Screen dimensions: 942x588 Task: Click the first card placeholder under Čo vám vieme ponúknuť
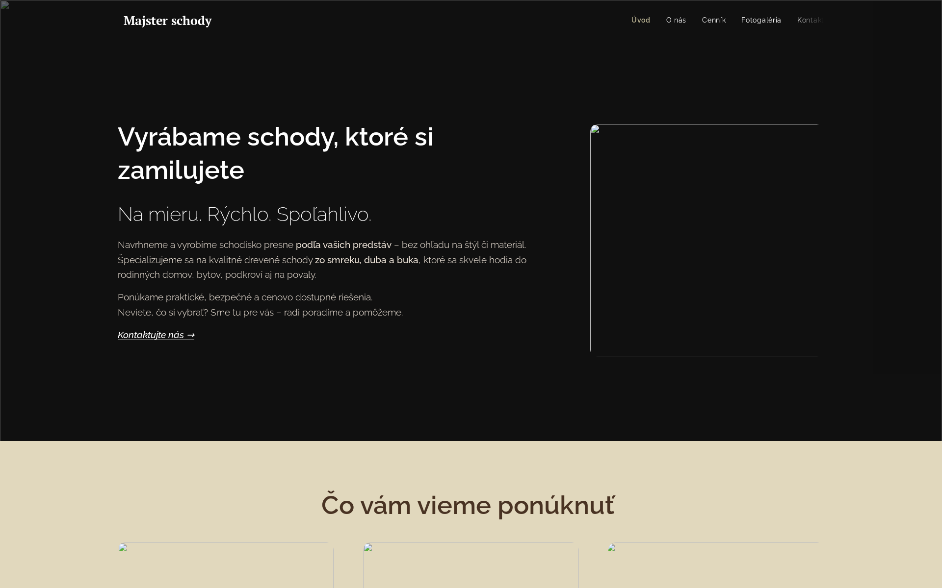click(x=223, y=566)
